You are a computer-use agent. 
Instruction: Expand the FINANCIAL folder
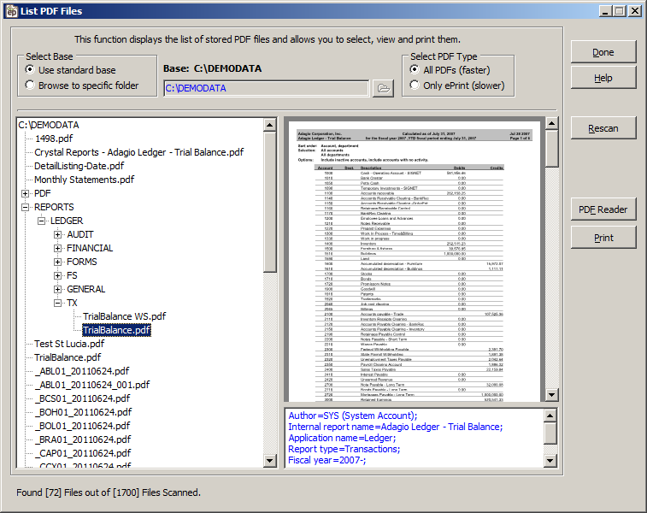(58, 248)
